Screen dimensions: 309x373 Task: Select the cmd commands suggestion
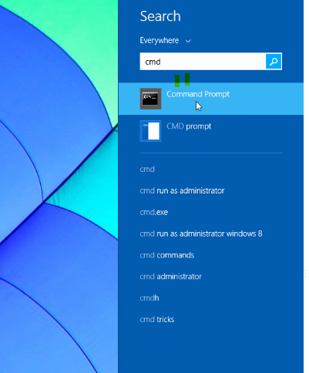point(167,255)
